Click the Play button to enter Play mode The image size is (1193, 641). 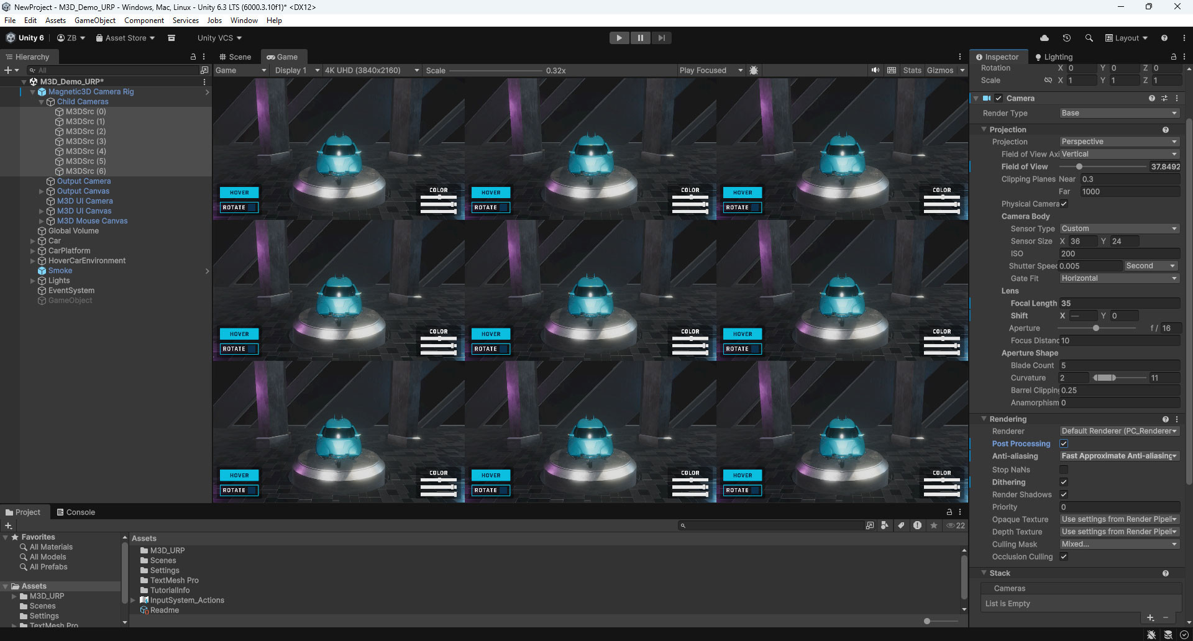(x=619, y=38)
